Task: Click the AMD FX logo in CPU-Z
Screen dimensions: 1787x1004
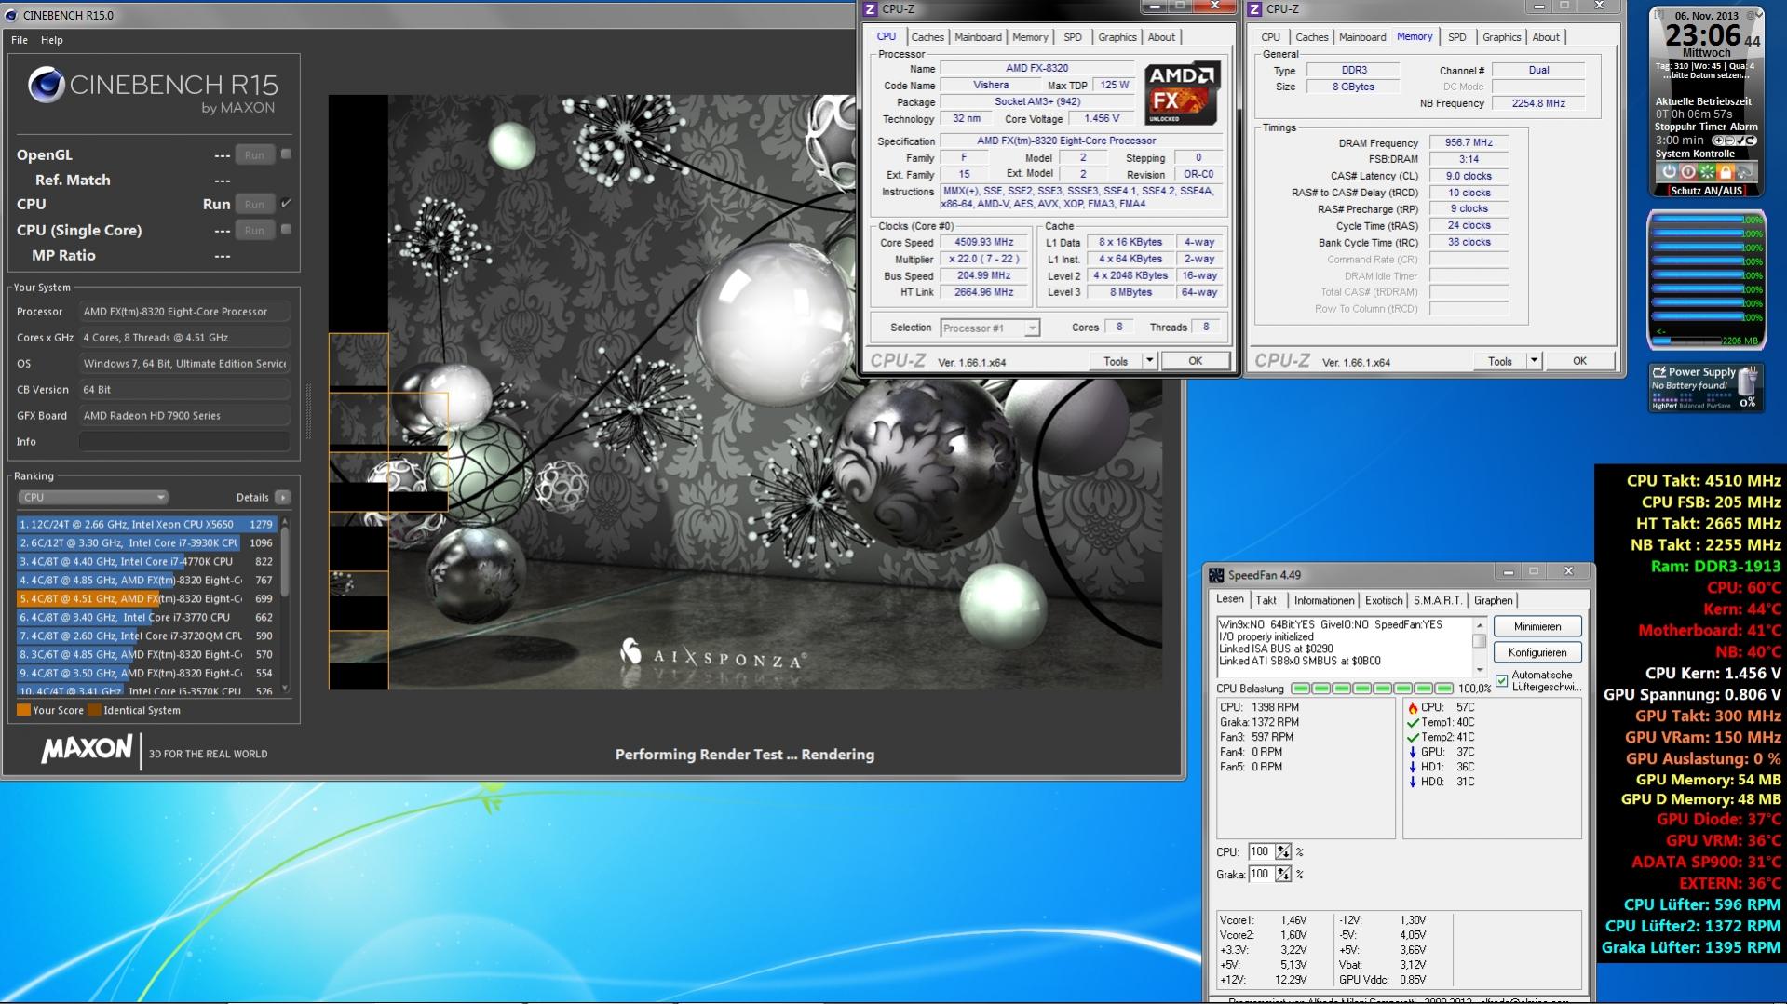Action: click(x=1182, y=94)
